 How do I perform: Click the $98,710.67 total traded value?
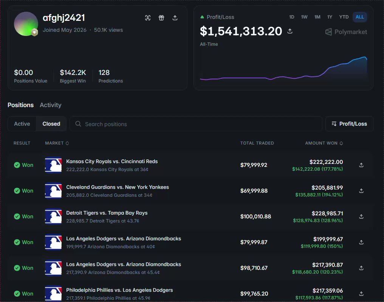pos(254,268)
